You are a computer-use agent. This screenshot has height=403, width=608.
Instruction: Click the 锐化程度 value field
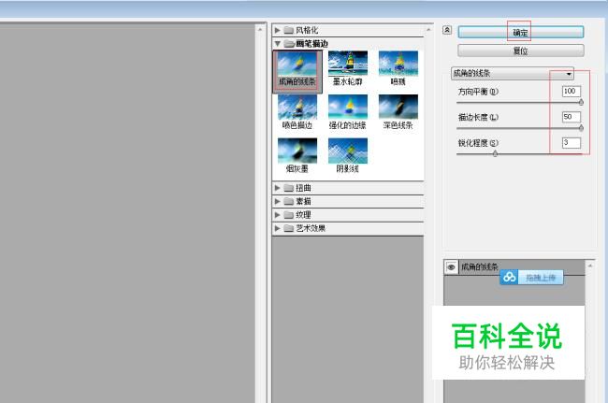coord(572,143)
